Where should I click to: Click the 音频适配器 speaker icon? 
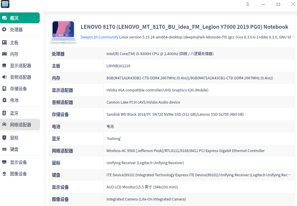pyautogui.click(x=4, y=77)
